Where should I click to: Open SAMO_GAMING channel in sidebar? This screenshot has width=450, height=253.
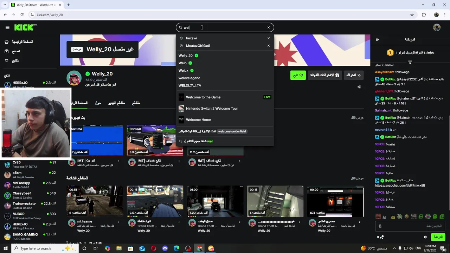(x=30, y=236)
